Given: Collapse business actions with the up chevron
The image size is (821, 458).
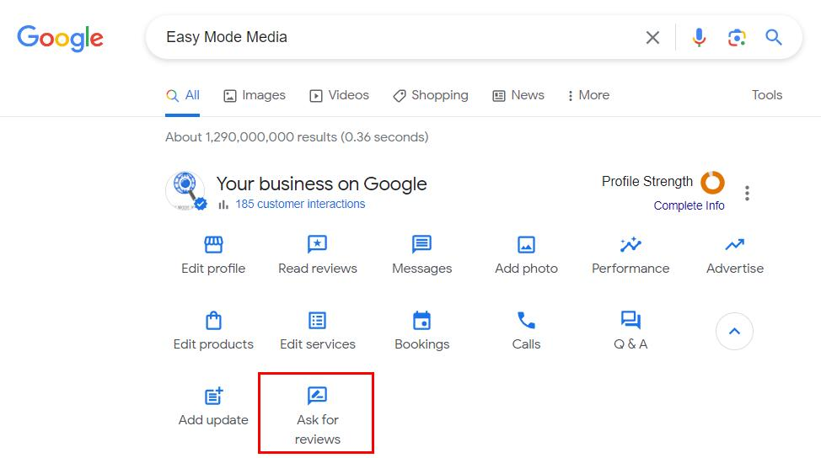Looking at the screenshot, I should [735, 331].
